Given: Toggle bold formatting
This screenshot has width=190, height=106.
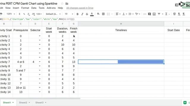Looking at the screenshot, I should [x=77, y=14].
